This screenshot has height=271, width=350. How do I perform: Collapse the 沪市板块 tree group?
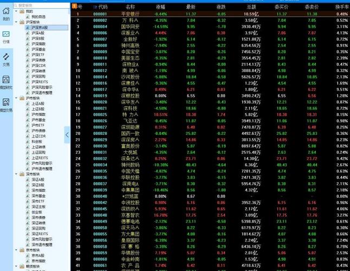coord(16,98)
